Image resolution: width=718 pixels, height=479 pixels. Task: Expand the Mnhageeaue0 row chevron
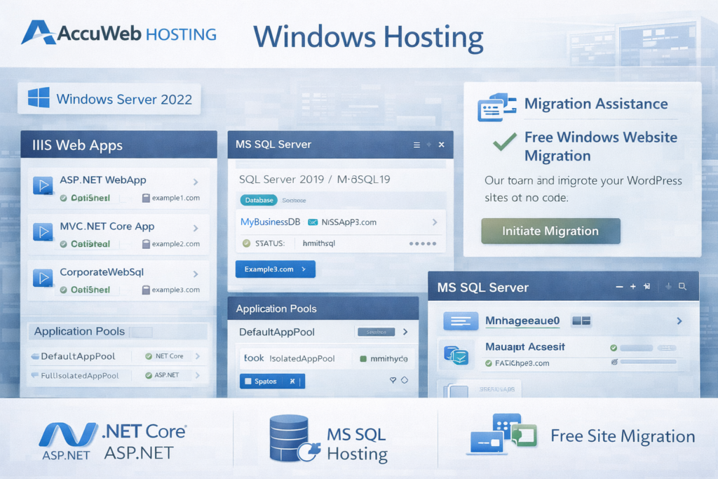[x=680, y=321]
